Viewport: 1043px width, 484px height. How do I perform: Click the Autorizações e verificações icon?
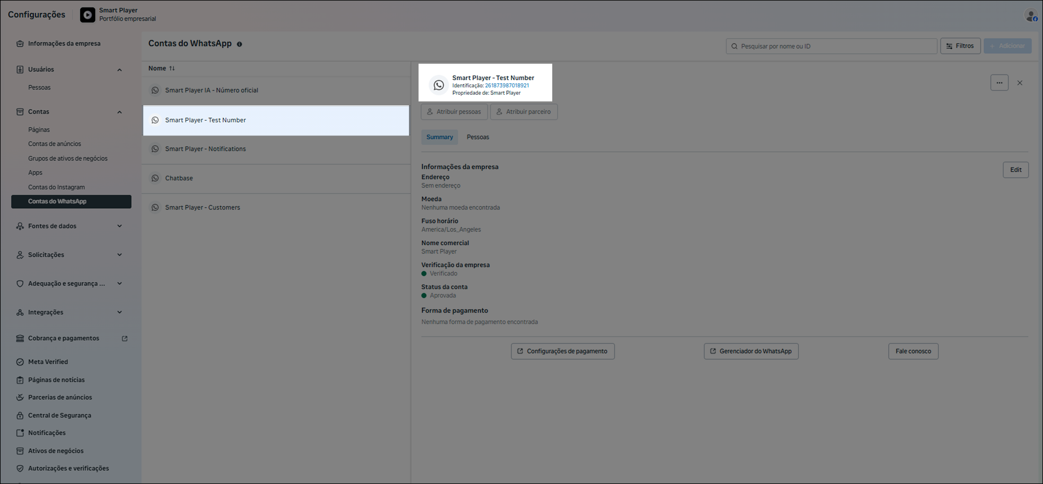(x=20, y=468)
